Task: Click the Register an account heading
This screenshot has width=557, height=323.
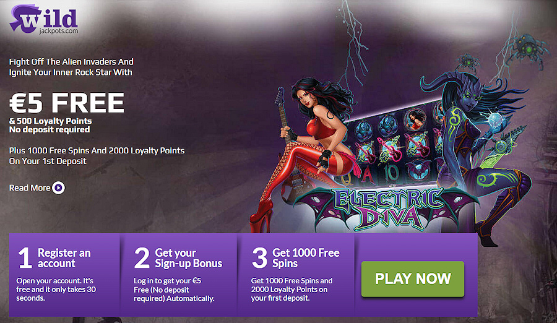Action: click(x=64, y=258)
